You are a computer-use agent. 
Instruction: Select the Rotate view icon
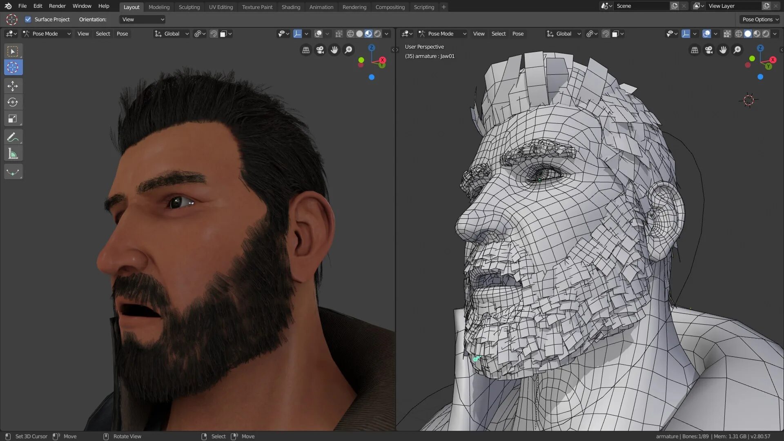coord(106,436)
